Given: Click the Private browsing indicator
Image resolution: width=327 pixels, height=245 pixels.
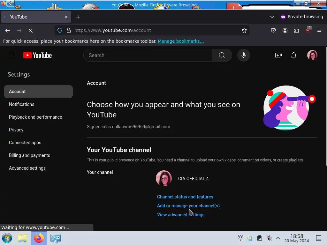Looking at the screenshot, I should point(302,17).
